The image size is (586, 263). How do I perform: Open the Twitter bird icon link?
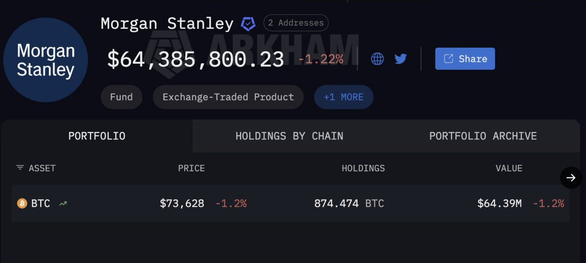[x=401, y=59]
